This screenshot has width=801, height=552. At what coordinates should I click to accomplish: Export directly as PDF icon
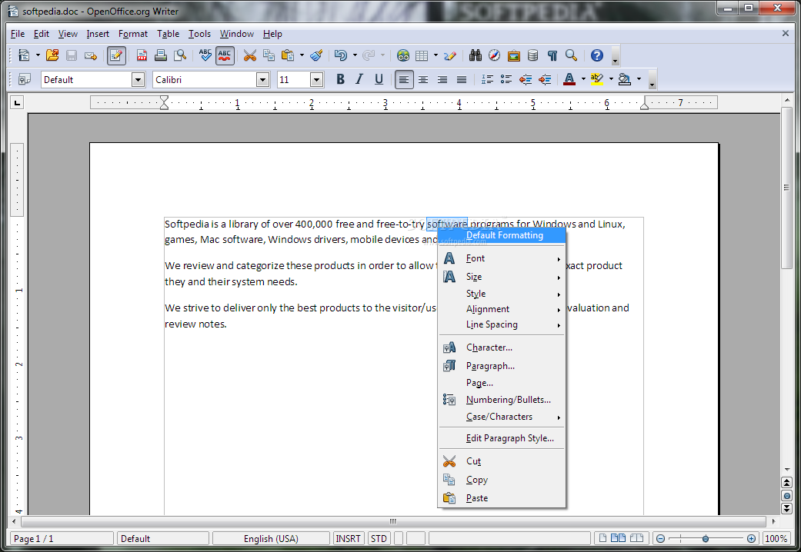pyautogui.click(x=142, y=55)
